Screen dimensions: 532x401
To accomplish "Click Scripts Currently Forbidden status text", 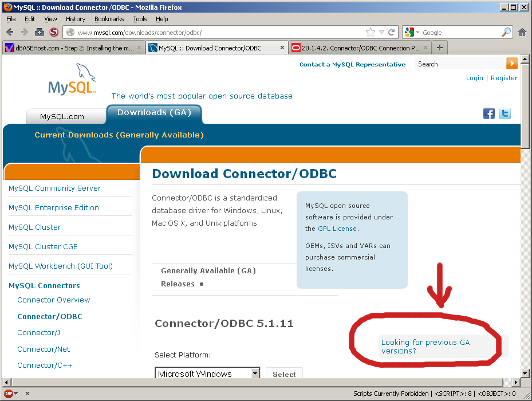I will point(391,394).
